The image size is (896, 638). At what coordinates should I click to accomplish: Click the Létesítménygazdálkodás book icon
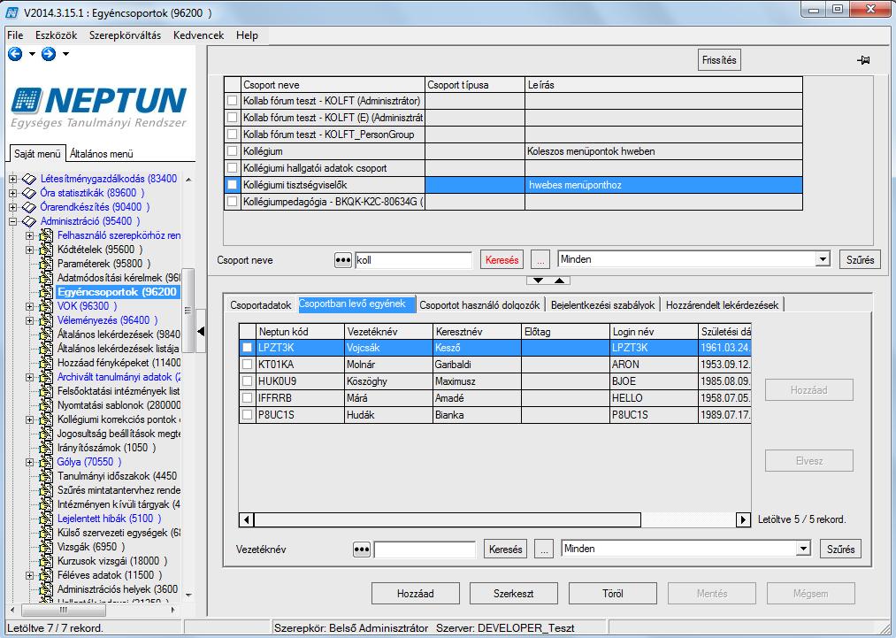pyautogui.click(x=28, y=179)
